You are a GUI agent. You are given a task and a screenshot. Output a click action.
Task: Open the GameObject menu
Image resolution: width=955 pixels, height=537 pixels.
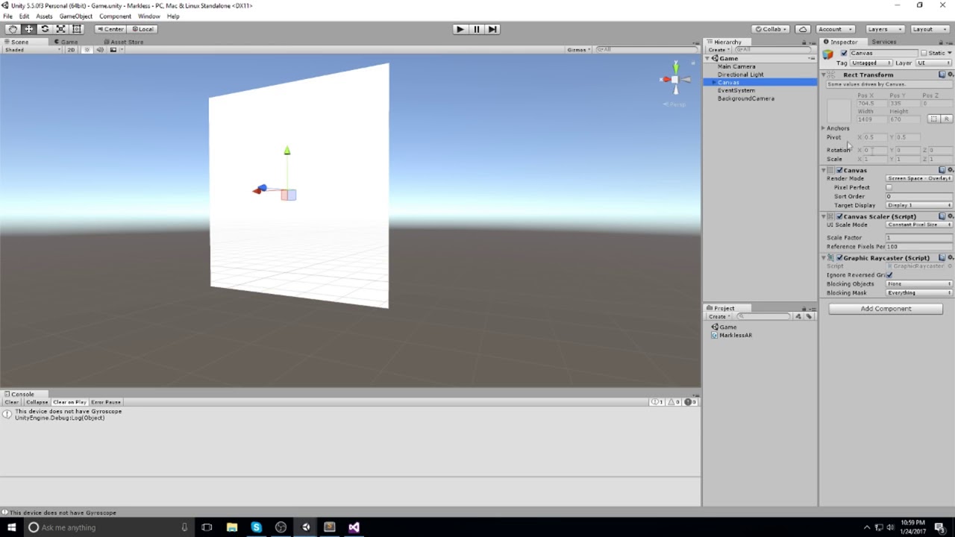(x=75, y=16)
